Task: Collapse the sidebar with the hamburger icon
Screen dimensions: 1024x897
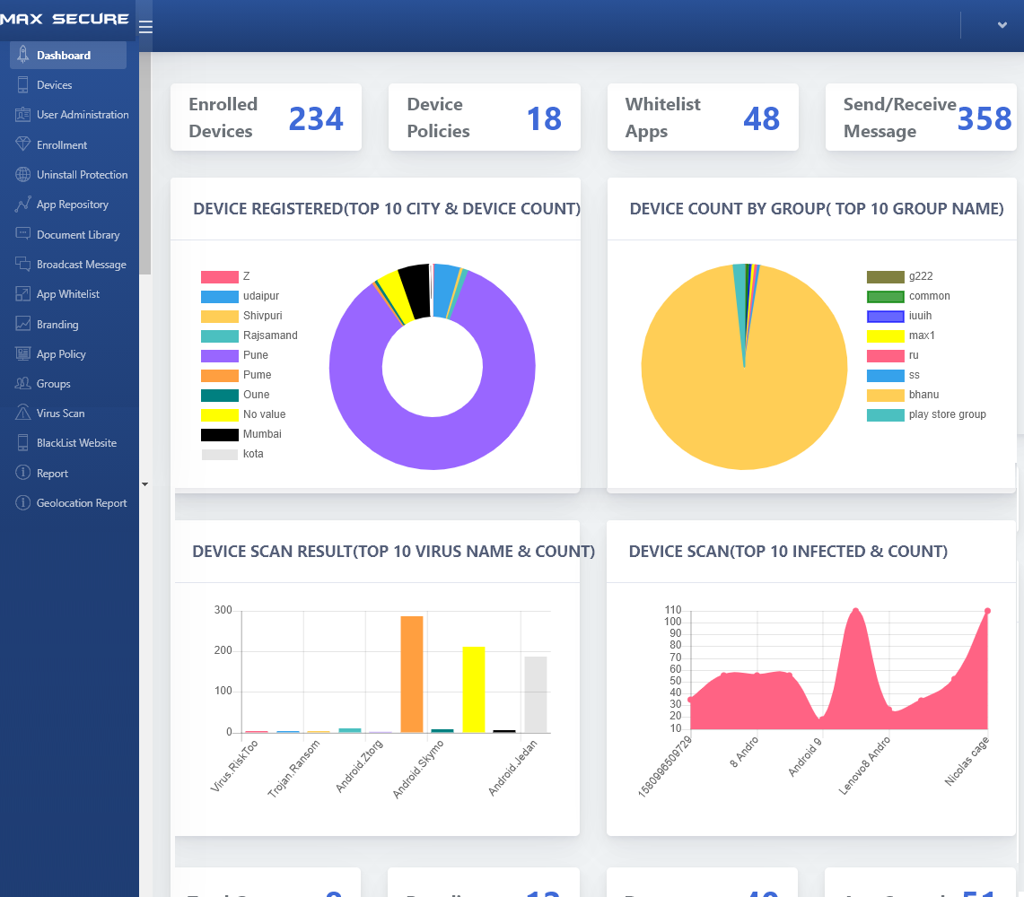Action: click(x=145, y=26)
